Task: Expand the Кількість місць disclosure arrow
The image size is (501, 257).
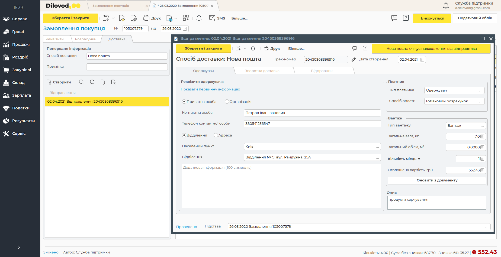Action: (419, 159)
